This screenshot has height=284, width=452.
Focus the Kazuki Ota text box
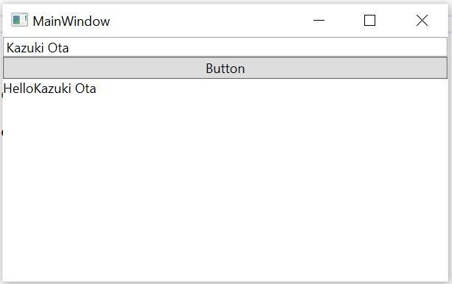coord(225,47)
